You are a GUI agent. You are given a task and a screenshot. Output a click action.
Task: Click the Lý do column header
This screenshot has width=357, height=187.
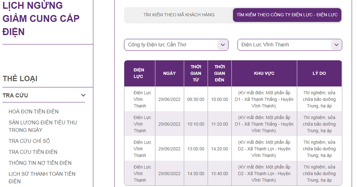319,73
